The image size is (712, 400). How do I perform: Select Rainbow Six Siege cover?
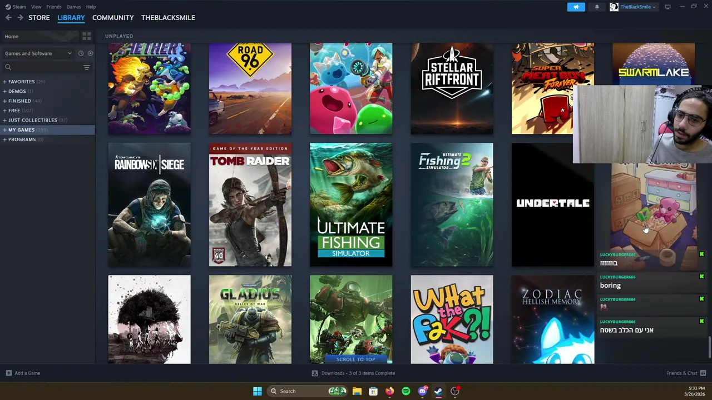click(149, 204)
